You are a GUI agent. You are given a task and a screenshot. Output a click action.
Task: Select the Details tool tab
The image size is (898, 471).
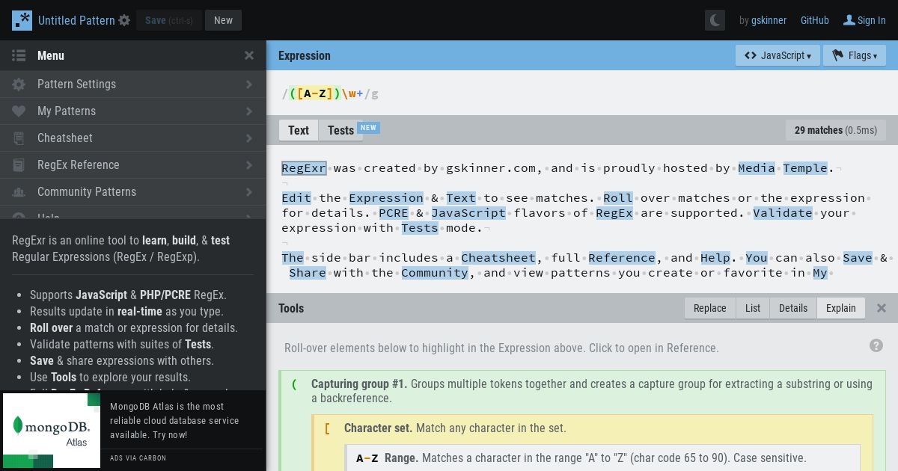793,308
